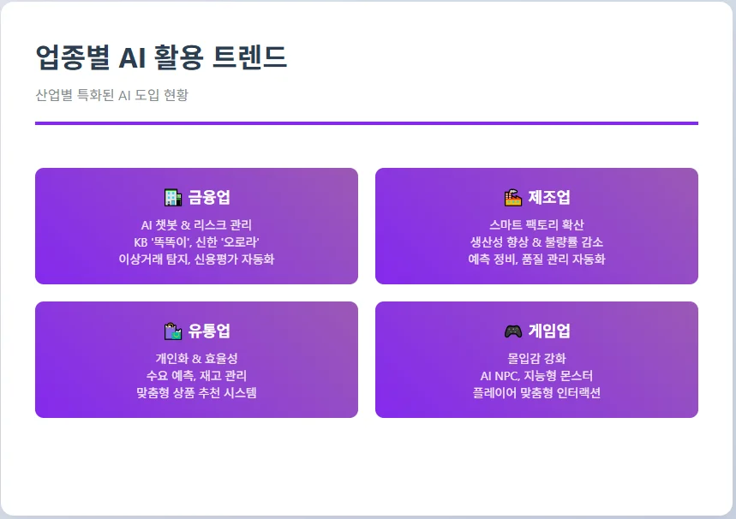Click the slide title 업종별 AI 활용 트렌드

point(161,57)
